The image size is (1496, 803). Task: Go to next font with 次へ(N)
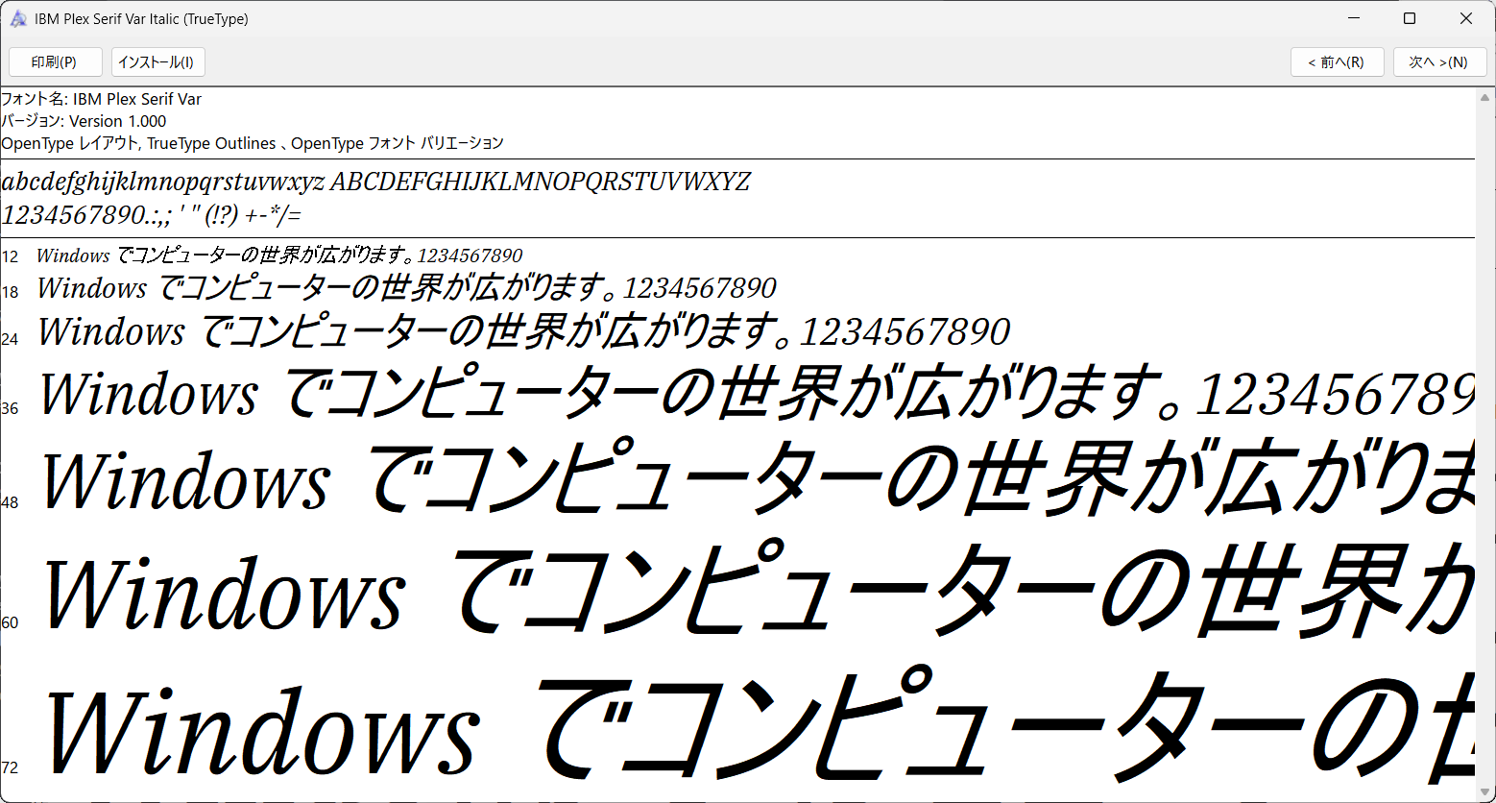(1440, 62)
